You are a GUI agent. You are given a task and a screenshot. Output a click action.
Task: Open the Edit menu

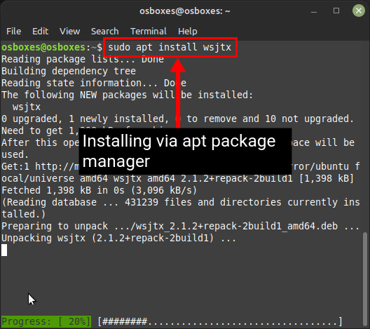[x=41, y=31]
